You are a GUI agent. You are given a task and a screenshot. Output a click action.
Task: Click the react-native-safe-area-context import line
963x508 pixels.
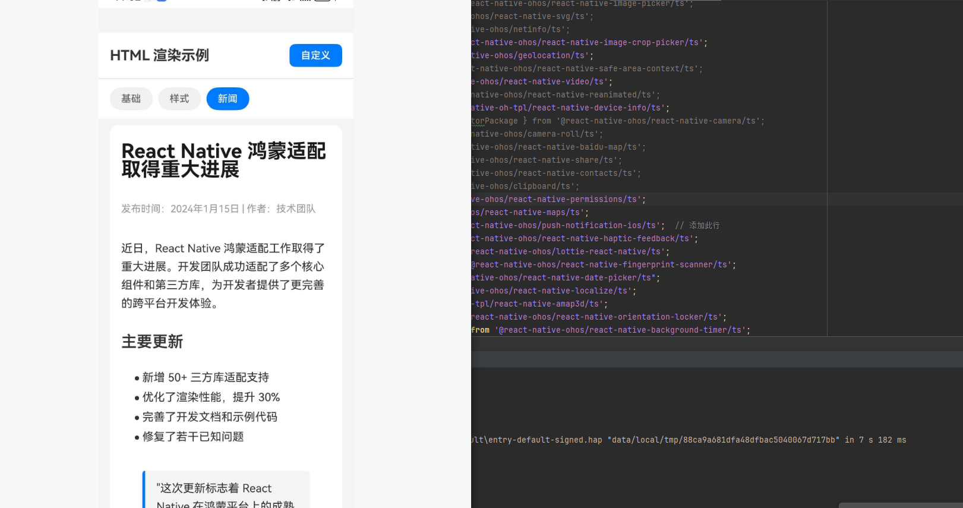click(x=587, y=68)
